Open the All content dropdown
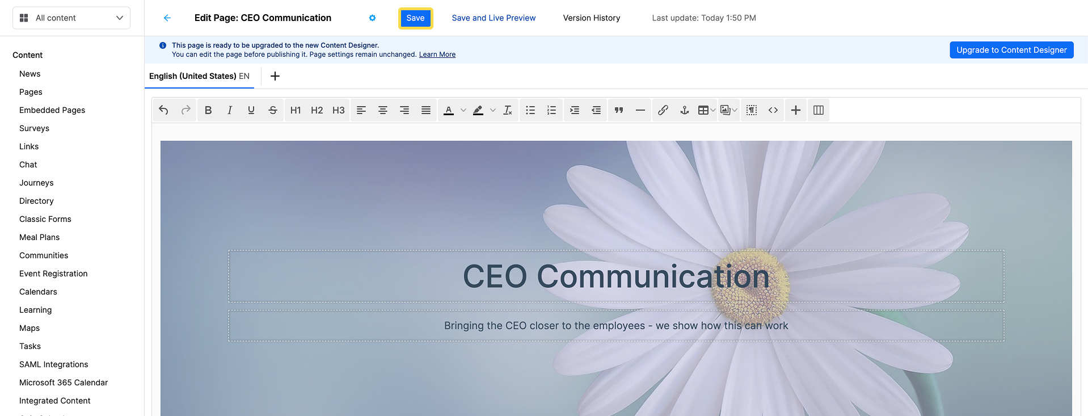The image size is (1088, 416). [x=71, y=18]
